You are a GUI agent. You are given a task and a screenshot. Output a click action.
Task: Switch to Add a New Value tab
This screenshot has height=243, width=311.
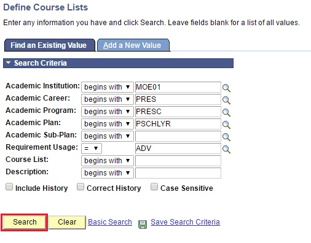coord(133,45)
